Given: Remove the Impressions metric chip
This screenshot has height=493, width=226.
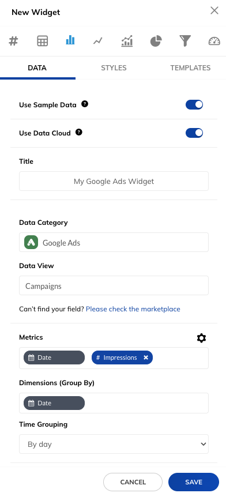Looking at the screenshot, I should [x=146, y=357].
